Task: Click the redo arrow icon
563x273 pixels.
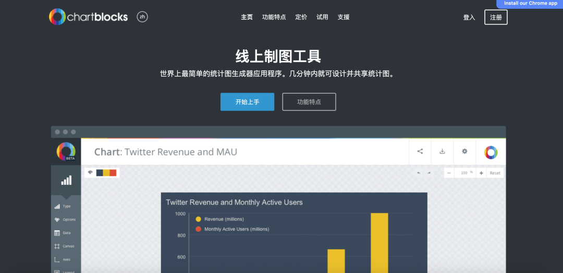Action: [x=429, y=173]
